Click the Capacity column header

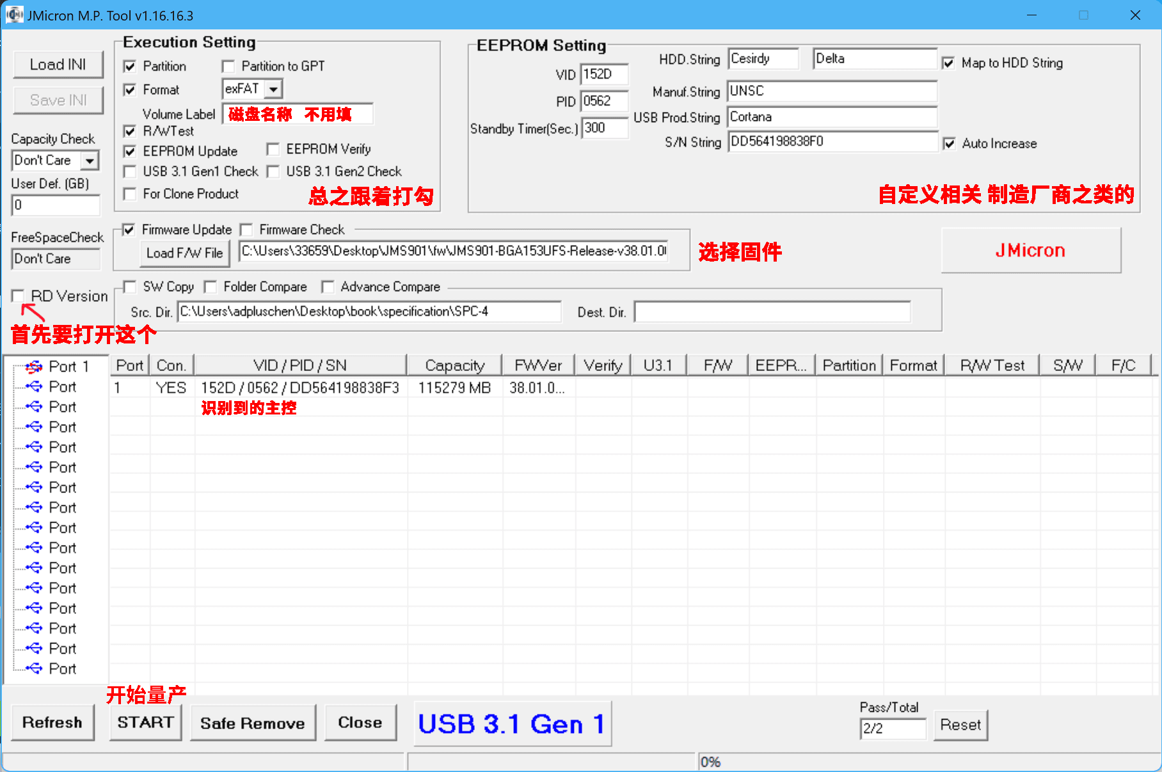pos(454,365)
